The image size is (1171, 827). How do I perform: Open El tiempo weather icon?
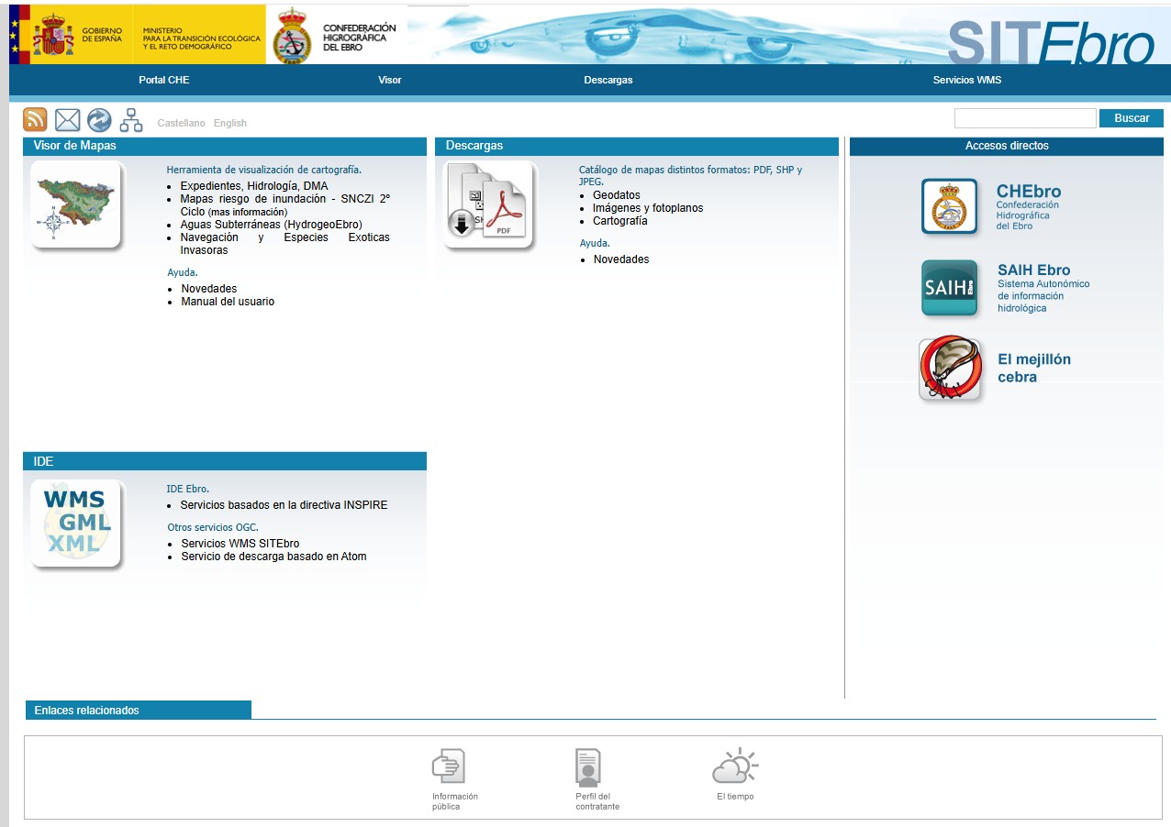(x=735, y=766)
